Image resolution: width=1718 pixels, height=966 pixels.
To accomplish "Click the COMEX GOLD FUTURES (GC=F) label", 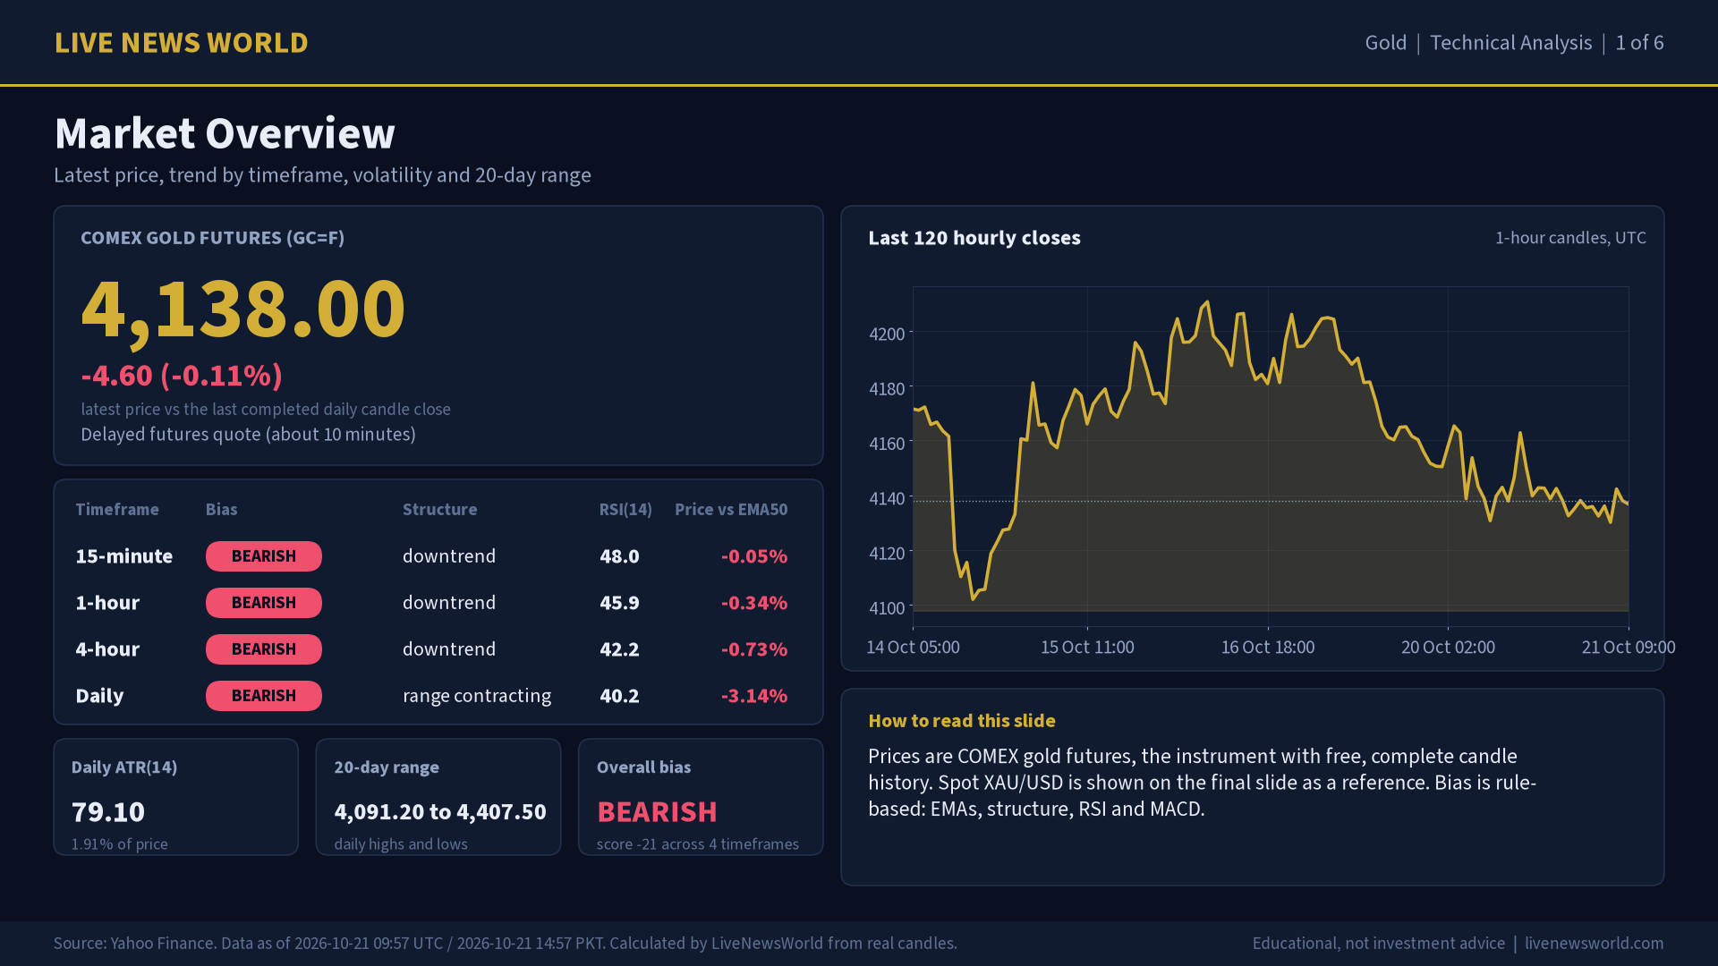I will click(x=213, y=238).
